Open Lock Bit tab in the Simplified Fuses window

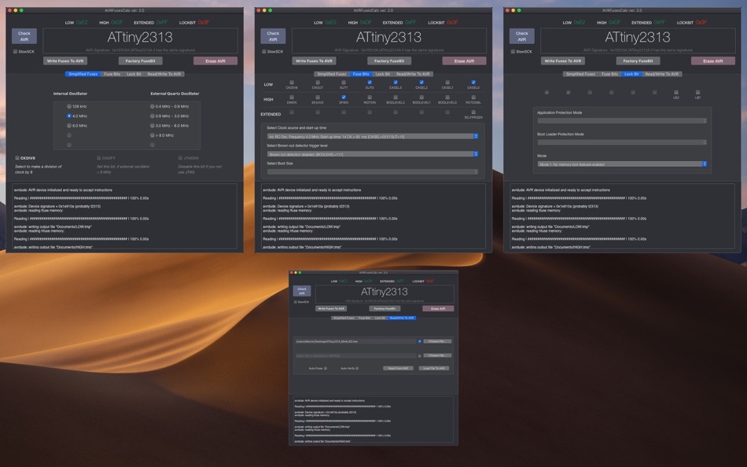click(134, 74)
